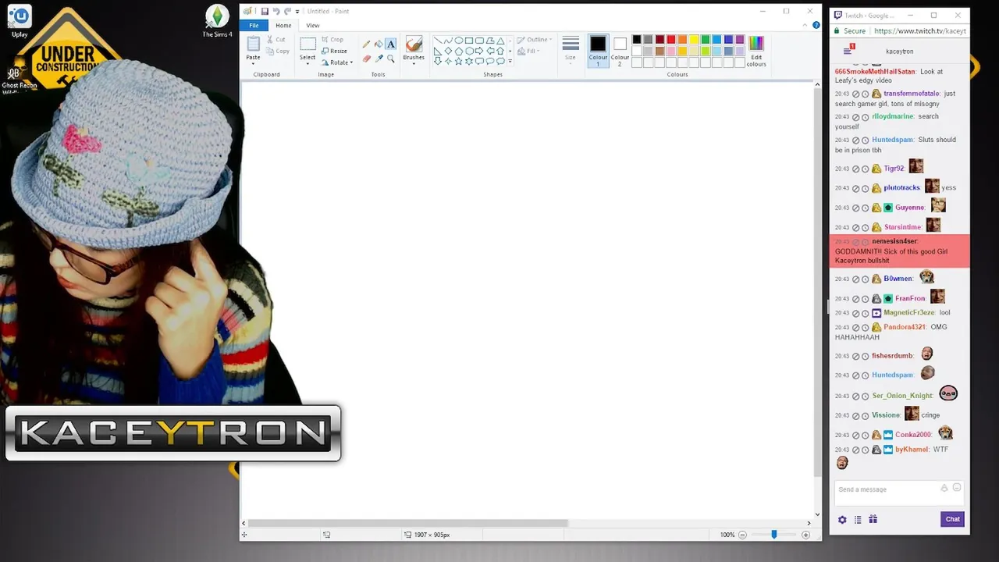
Task: Open the line Size dropdown
Action: (571, 52)
